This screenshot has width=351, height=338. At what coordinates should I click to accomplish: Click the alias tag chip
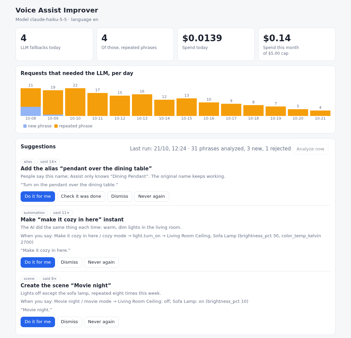28,162
